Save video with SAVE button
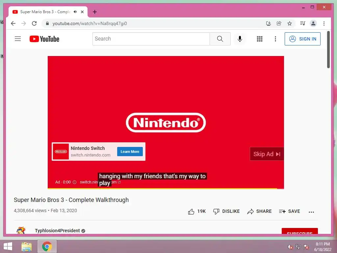Viewport: 337px width, 253px height. [289, 211]
